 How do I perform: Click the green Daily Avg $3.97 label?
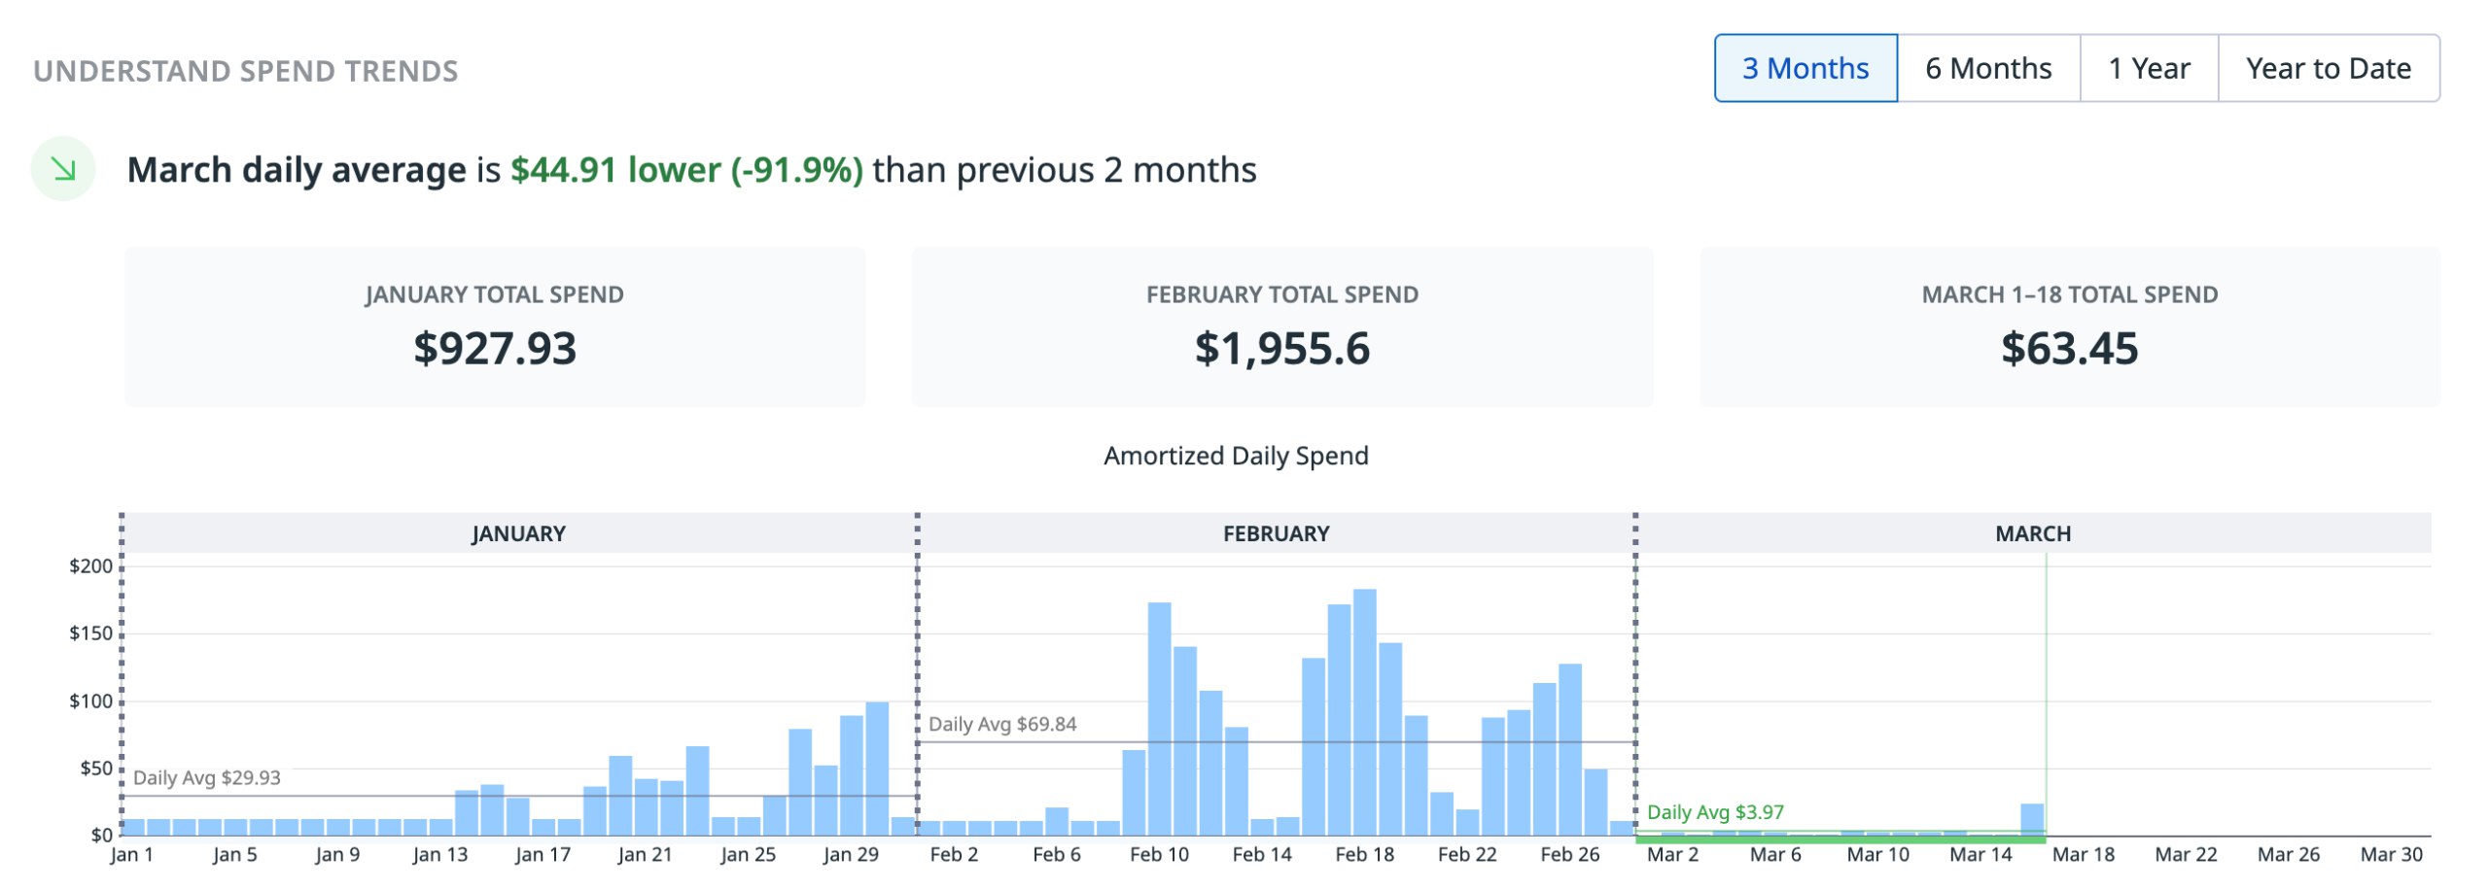click(x=1714, y=811)
